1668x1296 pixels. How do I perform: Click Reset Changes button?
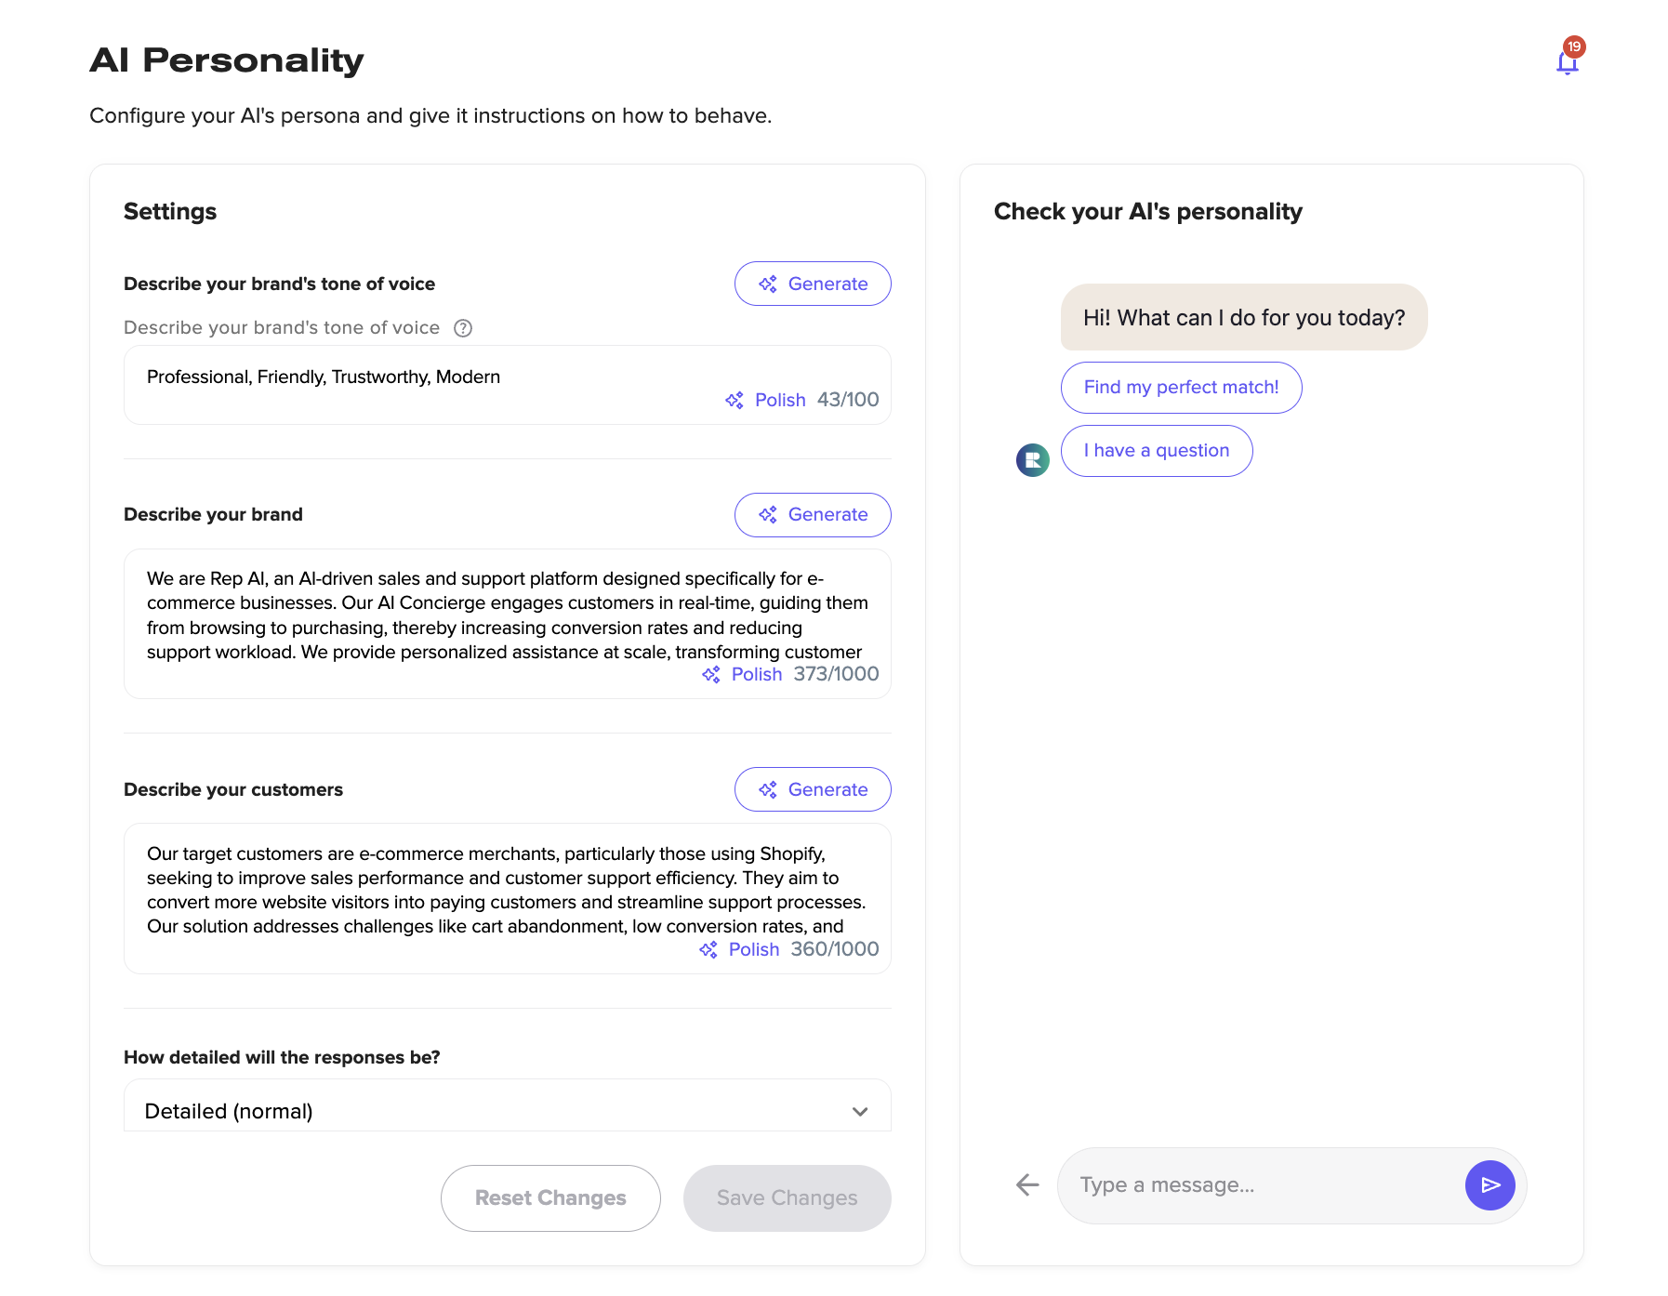[x=550, y=1198]
